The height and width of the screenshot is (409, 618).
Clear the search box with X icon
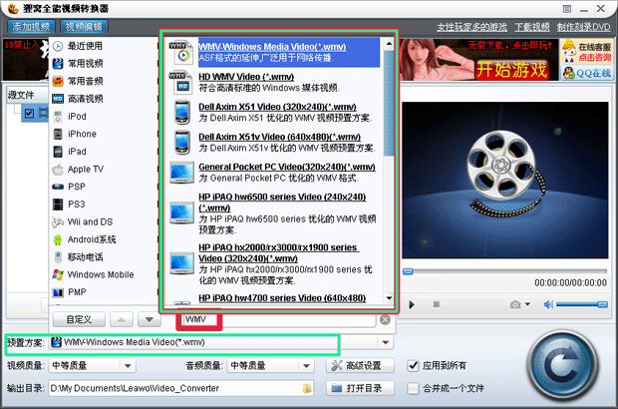click(385, 319)
